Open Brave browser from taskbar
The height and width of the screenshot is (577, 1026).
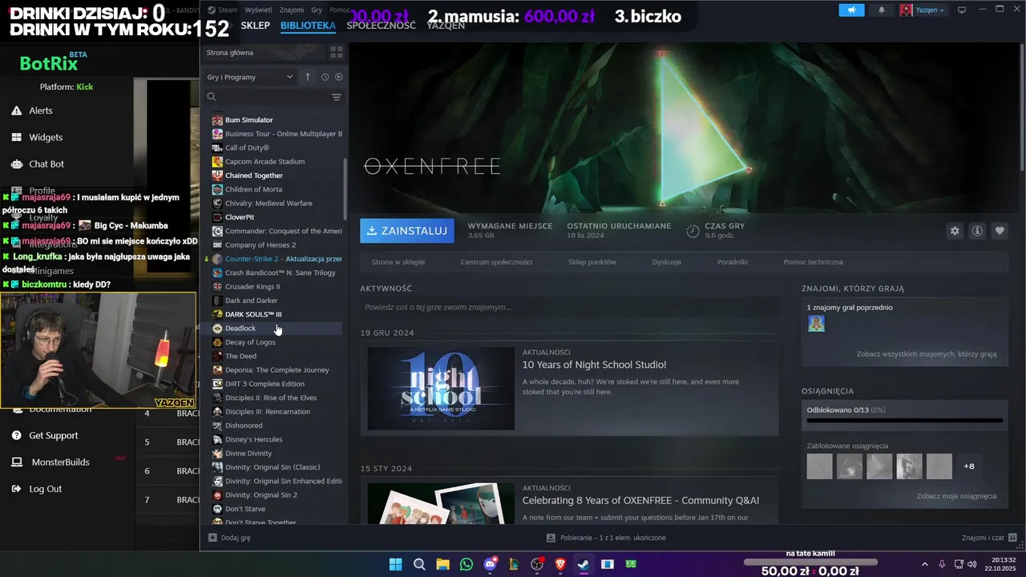click(560, 564)
